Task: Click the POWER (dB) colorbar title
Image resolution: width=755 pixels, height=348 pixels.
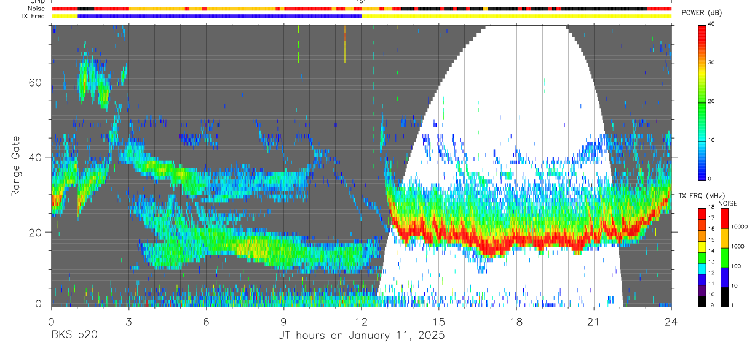Action: coord(702,12)
